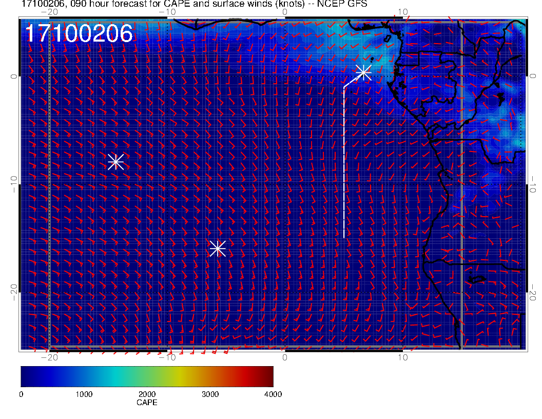Click the 4000 tick label on the colorbar
Viewport: 542px width, 419px height.
(x=273, y=394)
